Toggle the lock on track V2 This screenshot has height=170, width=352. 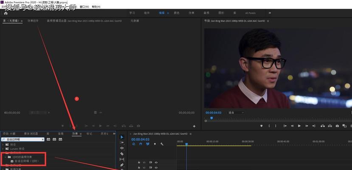tap(139, 167)
